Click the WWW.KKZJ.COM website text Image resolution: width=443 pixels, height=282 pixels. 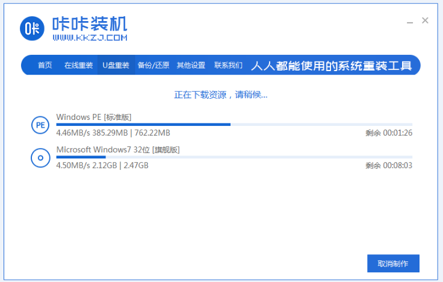[90, 38]
